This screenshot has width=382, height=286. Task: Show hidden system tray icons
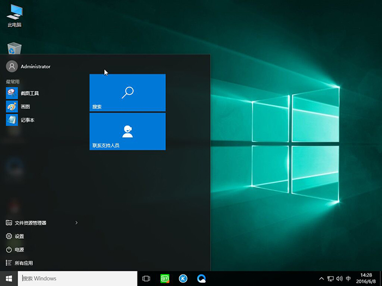(320, 278)
